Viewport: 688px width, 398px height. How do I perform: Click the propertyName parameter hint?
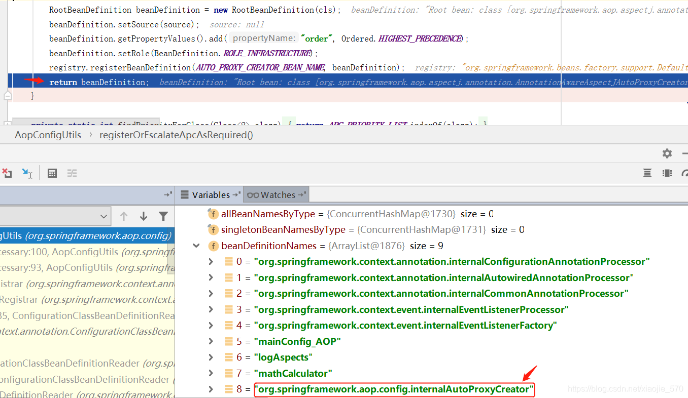coord(264,38)
